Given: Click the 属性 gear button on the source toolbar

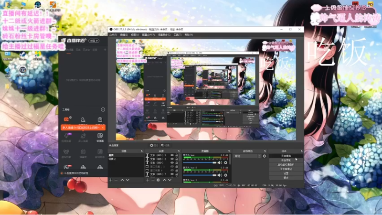Looking at the screenshot, I should click(x=154, y=145).
